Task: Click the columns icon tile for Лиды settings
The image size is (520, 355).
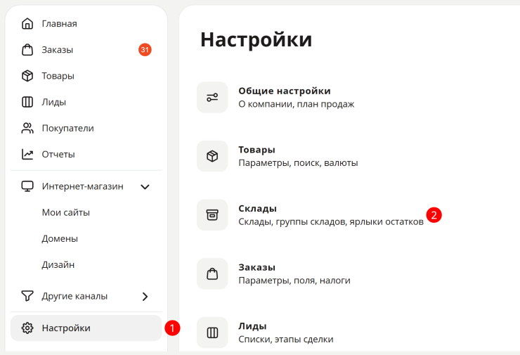Action: (x=212, y=333)
